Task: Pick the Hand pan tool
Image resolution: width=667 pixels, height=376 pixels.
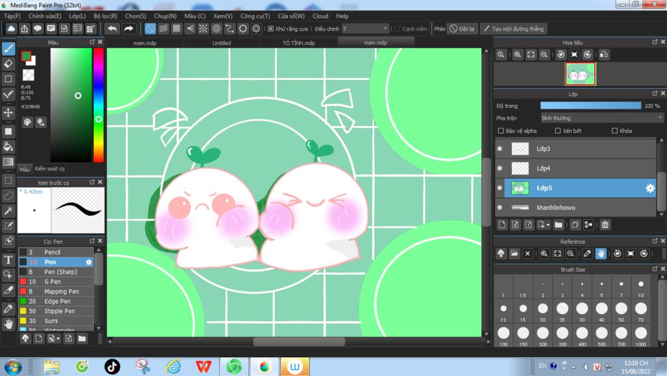Action: click(x=8, y=323)
